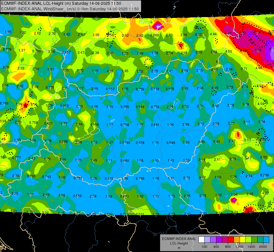Image resolution: width=274 pixels, height=252 pixels.
Task: Click wind shear value 0.0749
Action: [125, 143]
